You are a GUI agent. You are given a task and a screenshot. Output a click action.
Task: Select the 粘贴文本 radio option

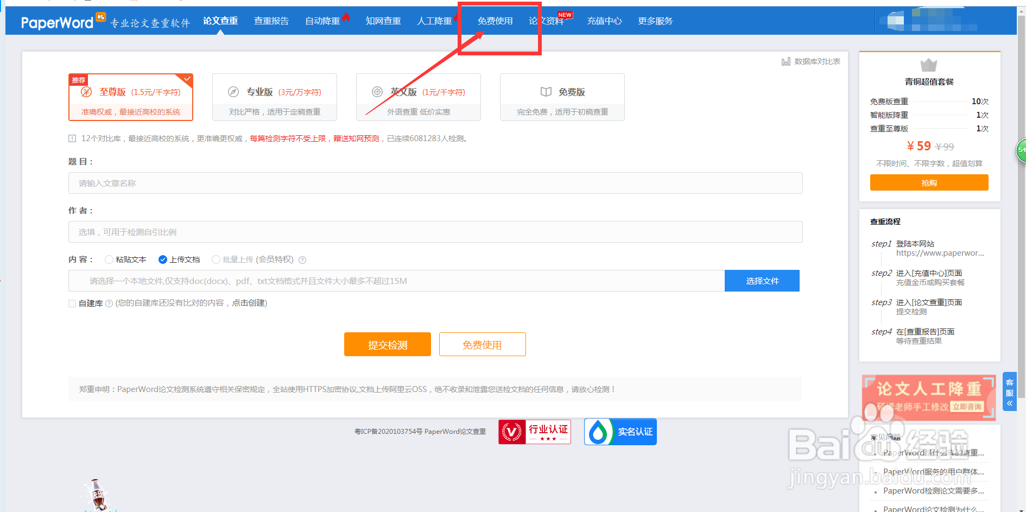[109, 260]
